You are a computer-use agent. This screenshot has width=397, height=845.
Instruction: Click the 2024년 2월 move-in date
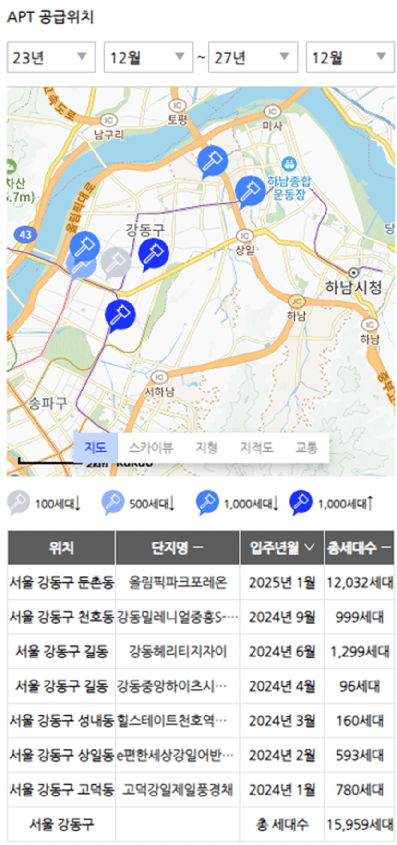coord(282,756)
